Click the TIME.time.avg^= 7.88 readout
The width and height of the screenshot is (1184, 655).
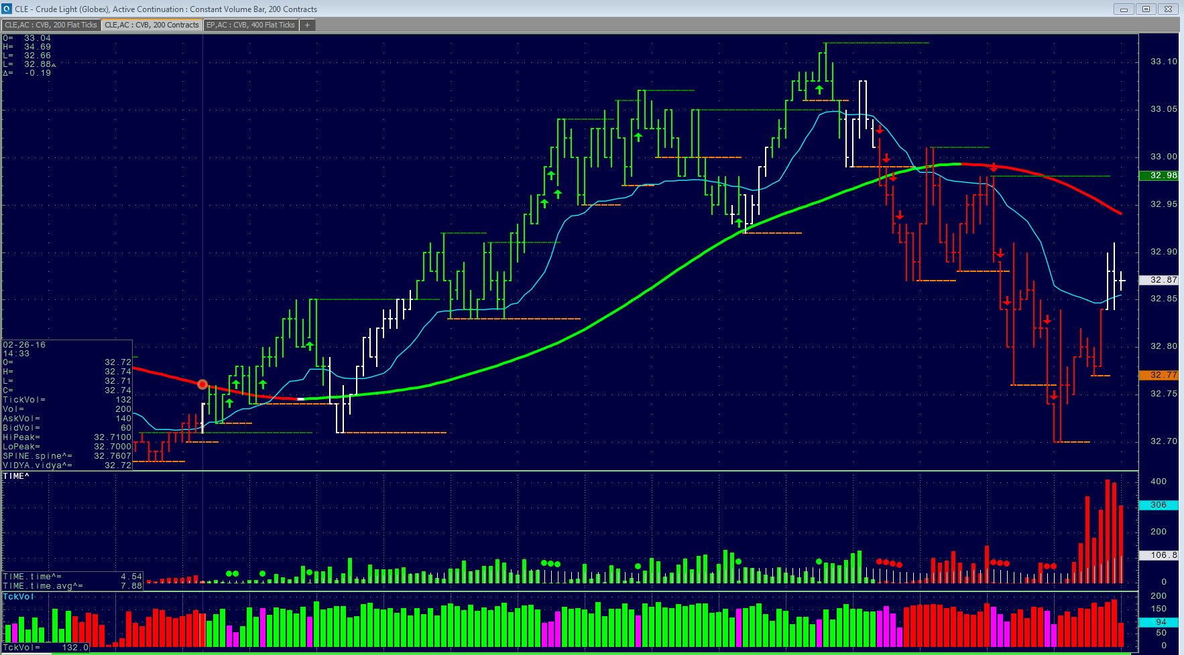coord(72,585)
